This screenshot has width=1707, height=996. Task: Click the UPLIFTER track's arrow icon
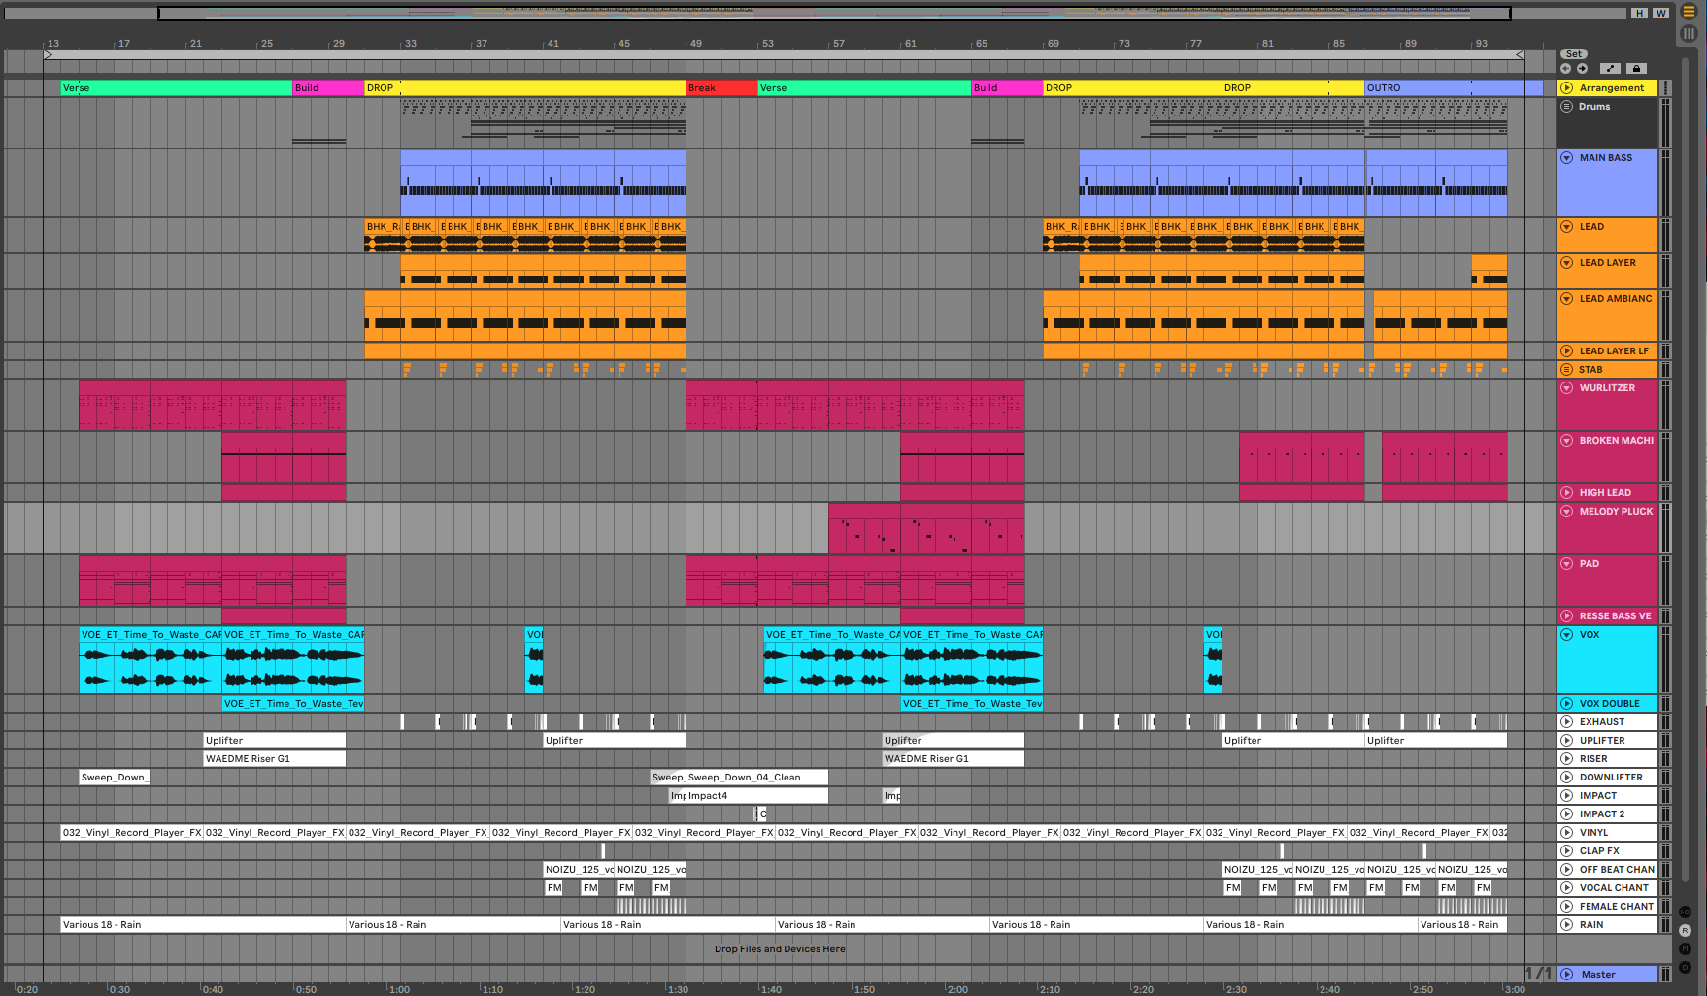[x=1566, y=741]
